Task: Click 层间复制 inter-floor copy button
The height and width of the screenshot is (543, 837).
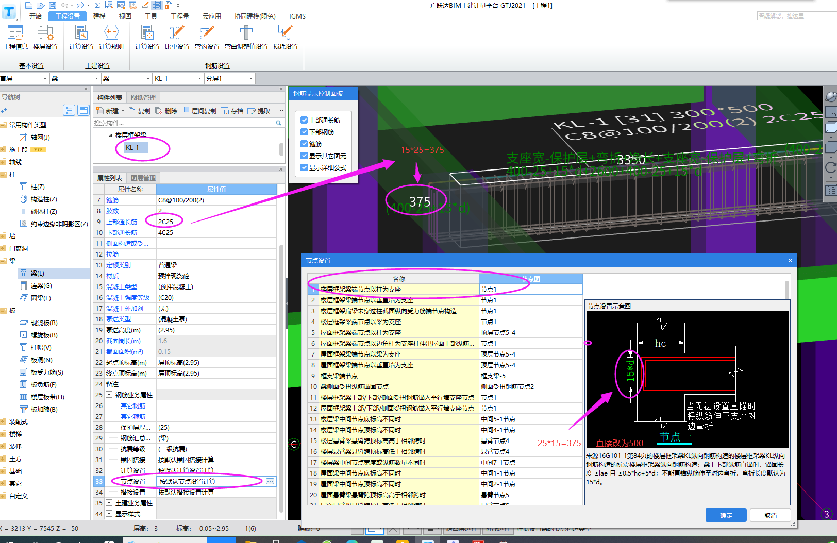Action: point(199,111)
